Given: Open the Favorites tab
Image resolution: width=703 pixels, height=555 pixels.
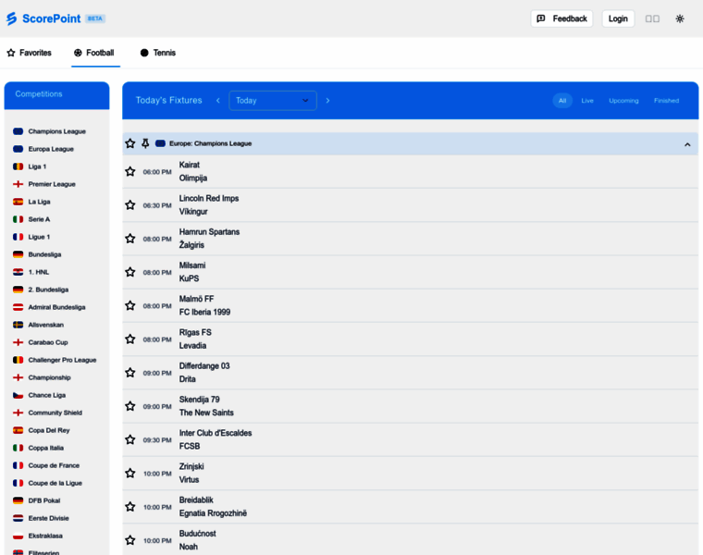Looking at the screenshot, I should (30, 53).
